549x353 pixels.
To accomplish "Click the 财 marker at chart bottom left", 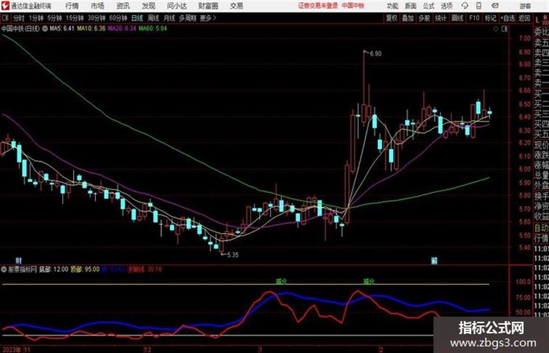I will tap(19, 260).
